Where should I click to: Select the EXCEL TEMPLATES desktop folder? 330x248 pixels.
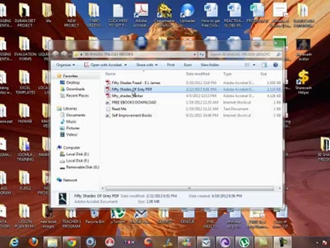pyautogui.click(x=25, y=82)
